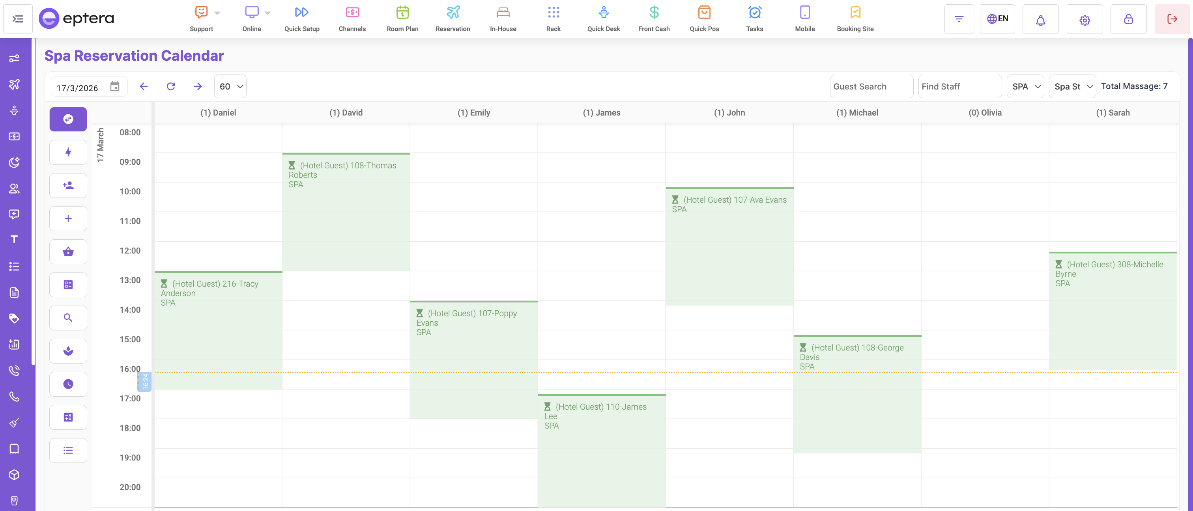Screen dimensions: 1193x511
Task: Open the notifications bell icon
Action: pos(1040,19)
